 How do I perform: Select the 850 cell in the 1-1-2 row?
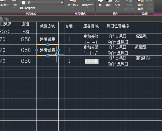(x=26, y=50)
